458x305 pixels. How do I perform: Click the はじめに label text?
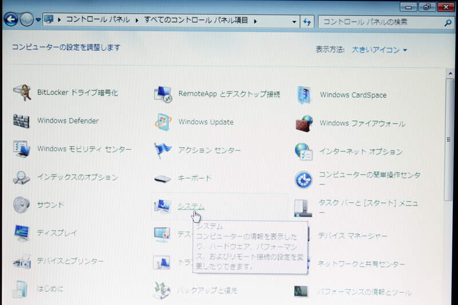[50, 288]
